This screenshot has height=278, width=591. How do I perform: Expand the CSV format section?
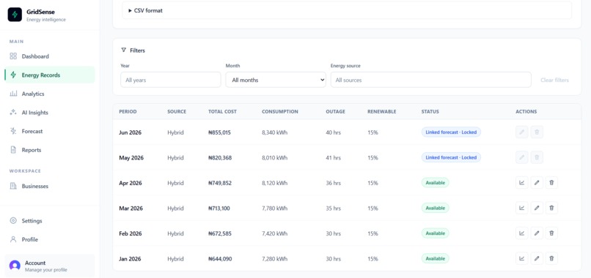click(347, 10)
